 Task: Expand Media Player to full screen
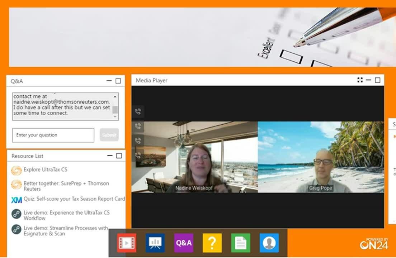click(360, 80)
